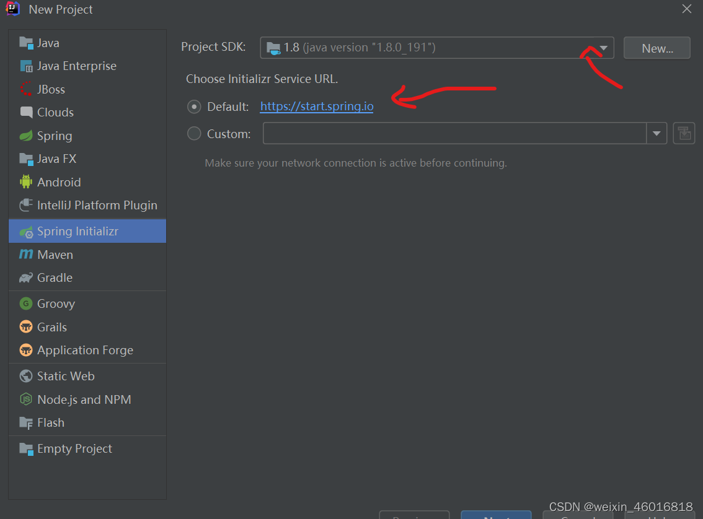The width and height of the screenshot is (703, 519).
Task: Click the green Groovy G icon
Action: coord(26,303)
